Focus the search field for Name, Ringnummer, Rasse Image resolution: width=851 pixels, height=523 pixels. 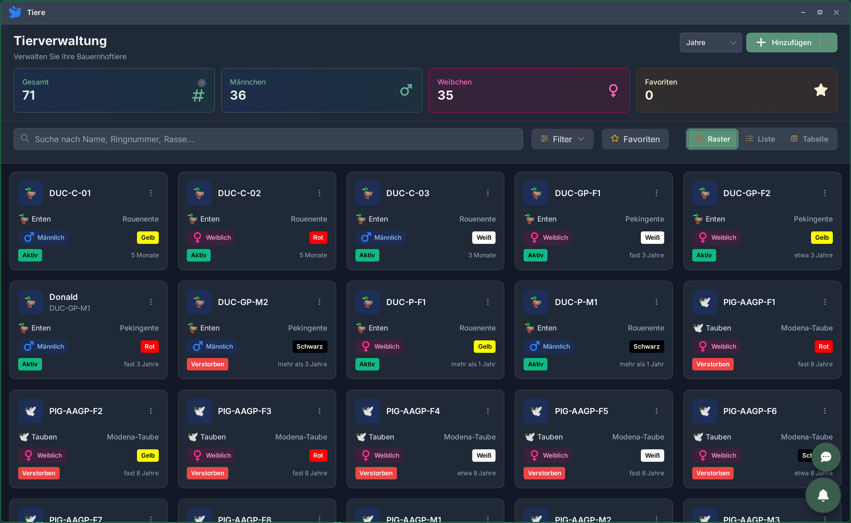[x=268, y=139]
